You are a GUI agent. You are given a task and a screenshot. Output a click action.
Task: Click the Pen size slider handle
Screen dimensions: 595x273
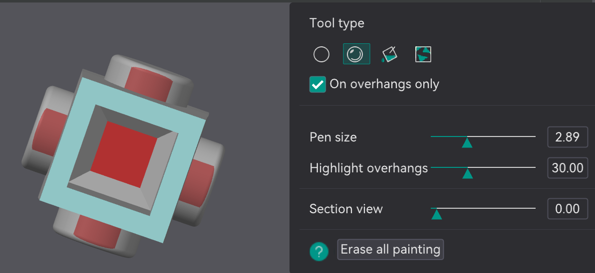click(467, 142)
